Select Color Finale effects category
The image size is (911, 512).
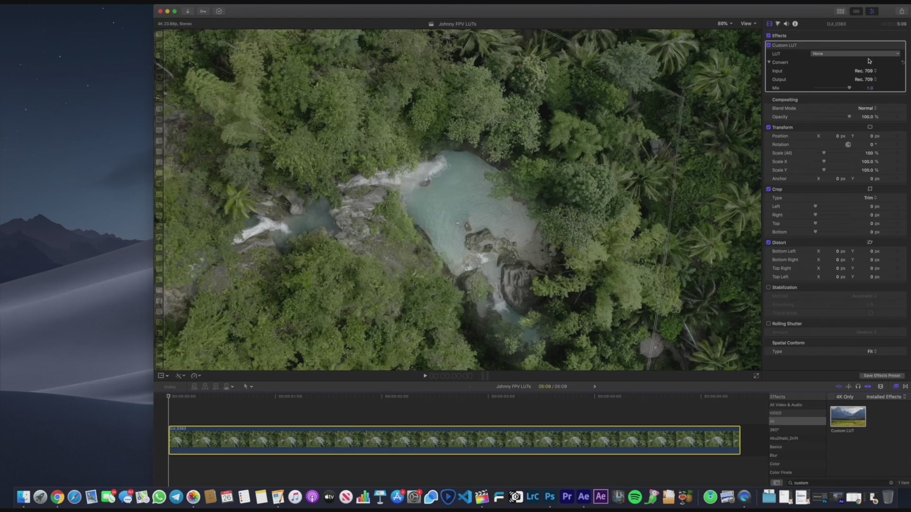tap(781, 472)
